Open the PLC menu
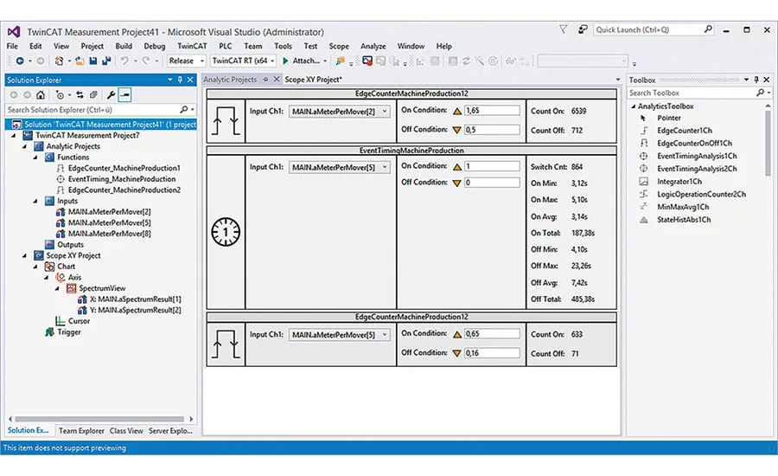The image size is (778, 476). [226, 46]
